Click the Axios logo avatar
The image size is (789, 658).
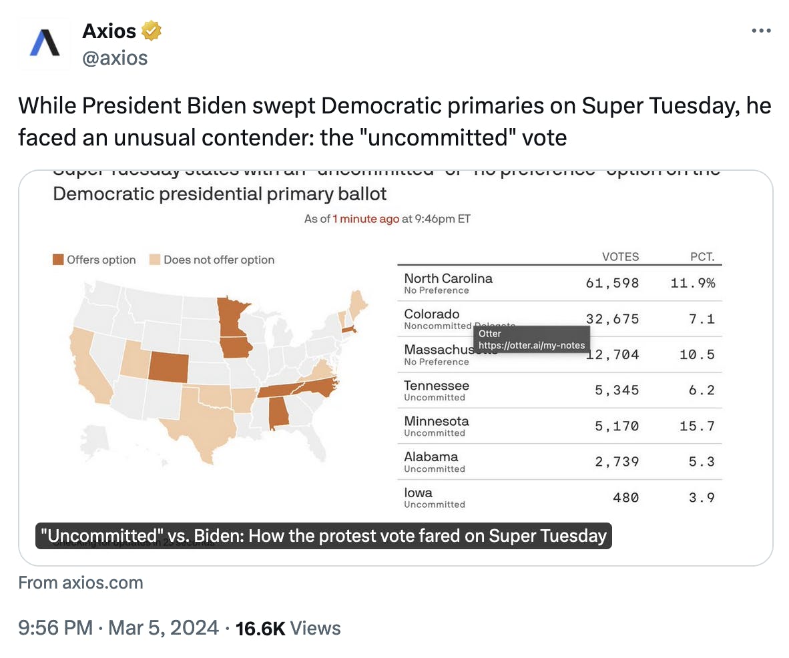click(44, 43)
